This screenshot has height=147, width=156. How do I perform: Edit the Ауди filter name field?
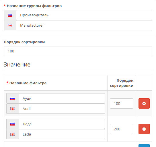tap(62, 98)
